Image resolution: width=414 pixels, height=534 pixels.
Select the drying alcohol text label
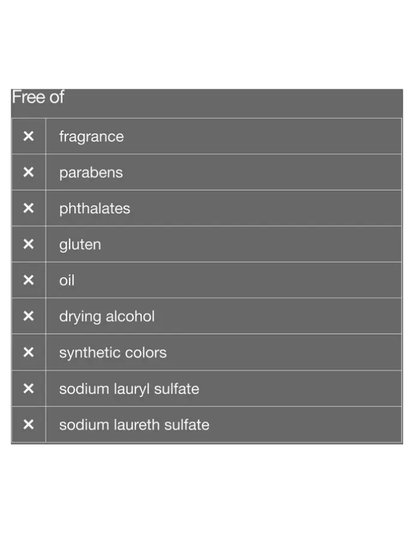pyautogui.click(x=107, y=317)
